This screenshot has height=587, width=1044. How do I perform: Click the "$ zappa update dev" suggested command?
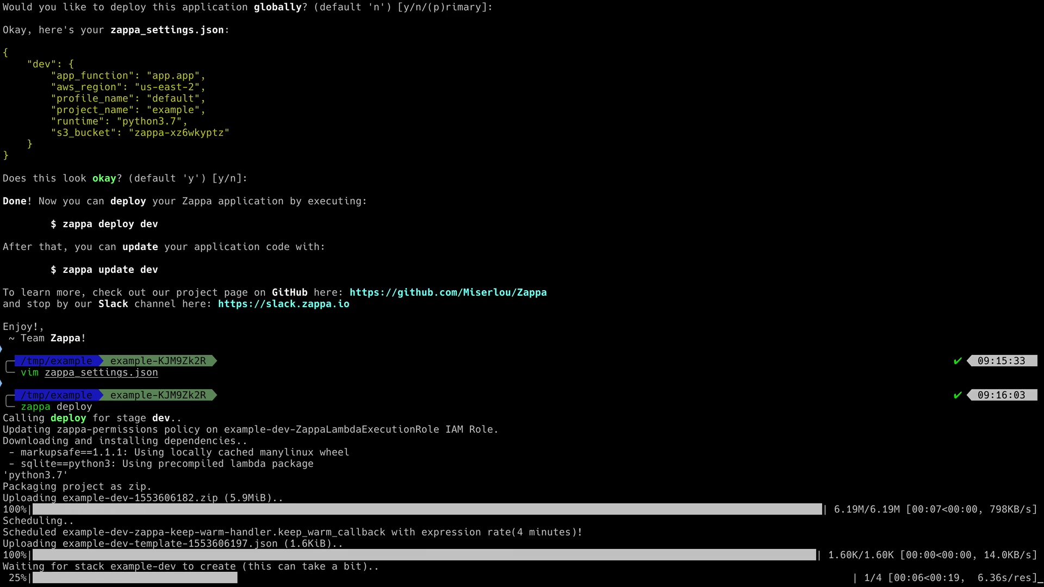(104, 270)
